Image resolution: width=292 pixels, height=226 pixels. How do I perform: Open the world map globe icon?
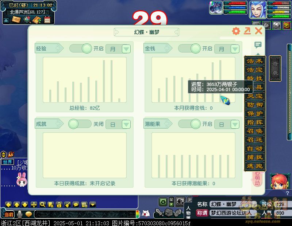(27, 19)
